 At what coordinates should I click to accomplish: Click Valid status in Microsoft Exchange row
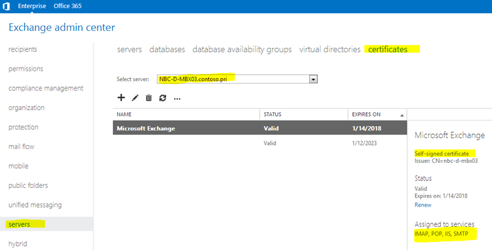pyautogui.click(x=271, y=128)
